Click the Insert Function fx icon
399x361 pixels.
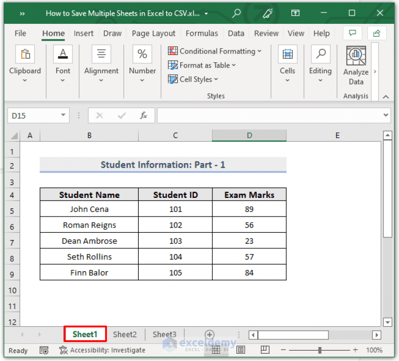click(x=143, y=115)
